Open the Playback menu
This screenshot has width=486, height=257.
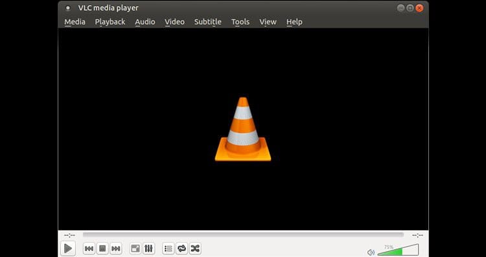[110, 21]
